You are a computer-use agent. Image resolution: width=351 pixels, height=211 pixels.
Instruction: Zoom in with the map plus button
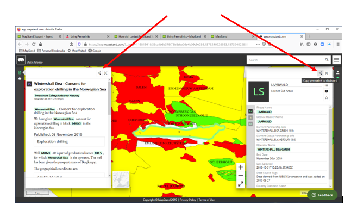point(241,167)
